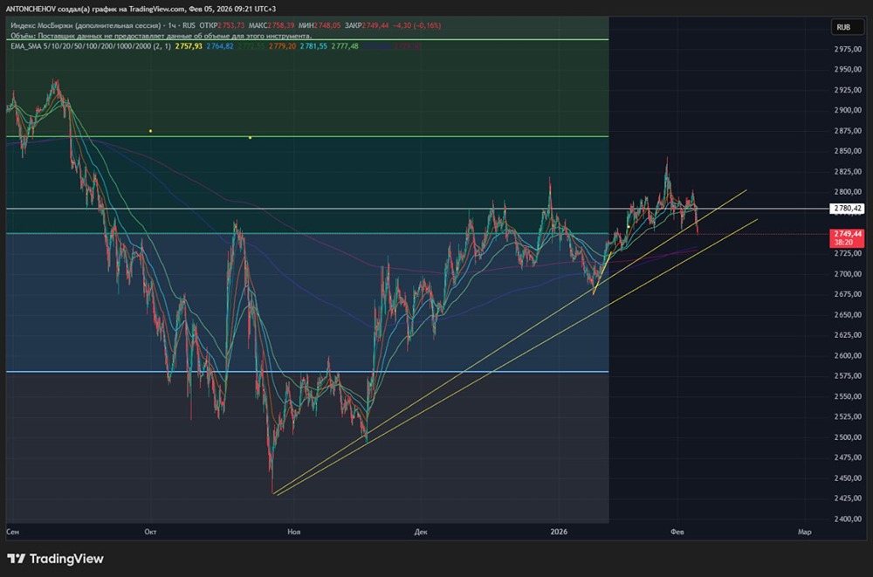Select the 2780,42 horizontal line price label
Image resolution: width=873 pixels, height=577 pixels.
tap(848, 209)
